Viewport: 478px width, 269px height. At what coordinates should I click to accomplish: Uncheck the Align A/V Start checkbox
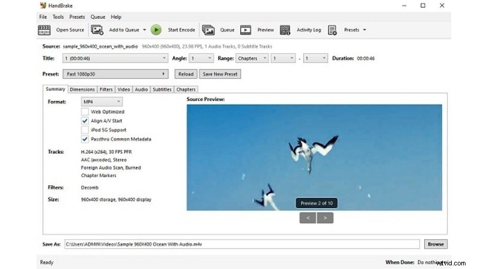(x=85, y=121)
